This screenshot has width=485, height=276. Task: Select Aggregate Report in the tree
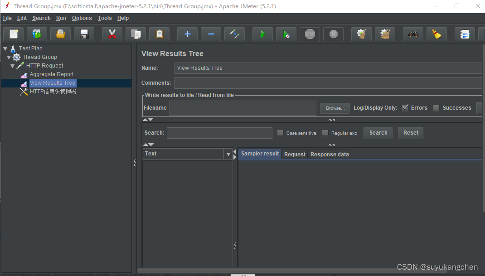click(x=52, y=74)
